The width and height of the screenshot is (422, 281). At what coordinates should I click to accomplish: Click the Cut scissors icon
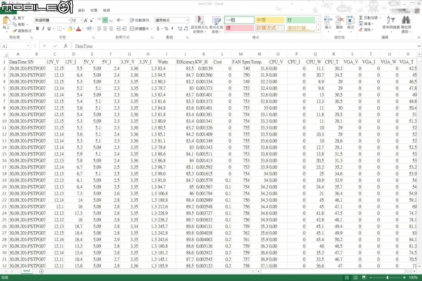point(15,18)
